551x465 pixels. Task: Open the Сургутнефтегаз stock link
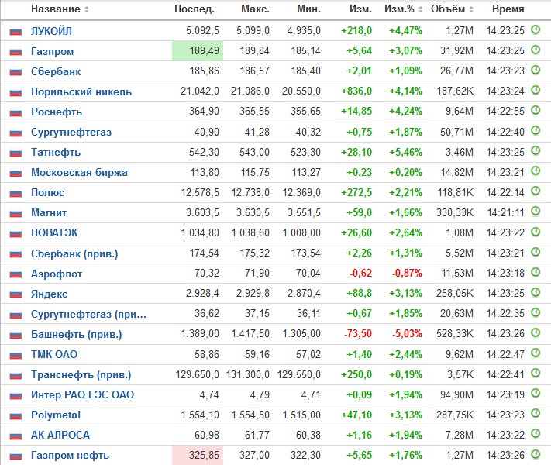pyautogui.click(x=71, y=133)
